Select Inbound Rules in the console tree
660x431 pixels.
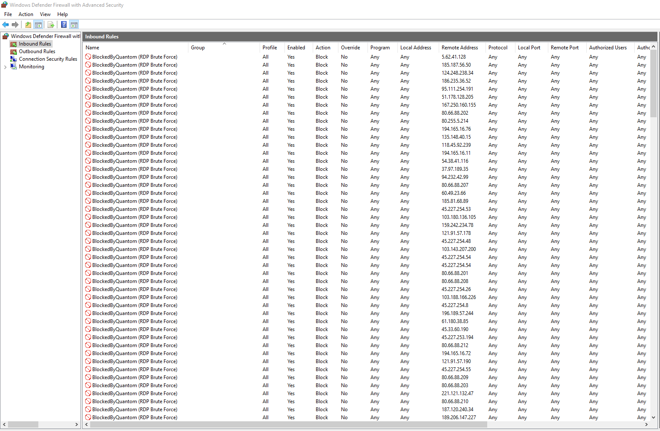click(35, 44)
